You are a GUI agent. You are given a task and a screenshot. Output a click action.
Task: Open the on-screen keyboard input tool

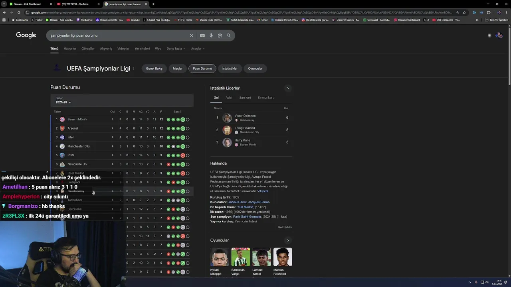[202, 35]
